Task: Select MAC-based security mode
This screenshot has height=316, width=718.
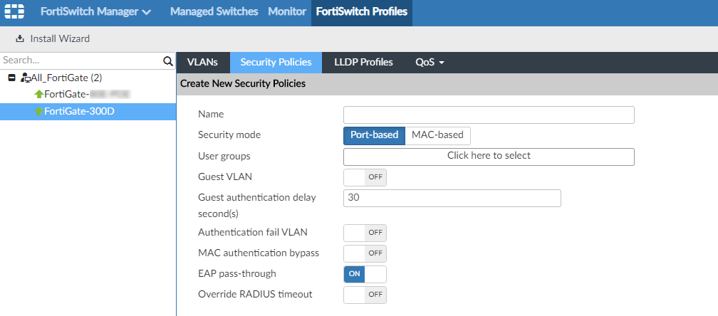Action: pos(437,135)
